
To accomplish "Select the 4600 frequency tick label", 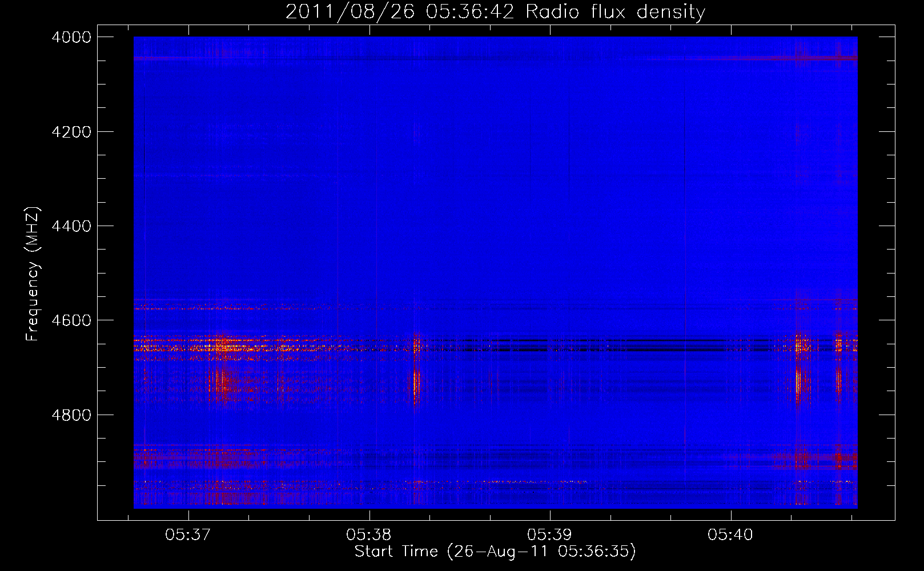I will [71, 320].
